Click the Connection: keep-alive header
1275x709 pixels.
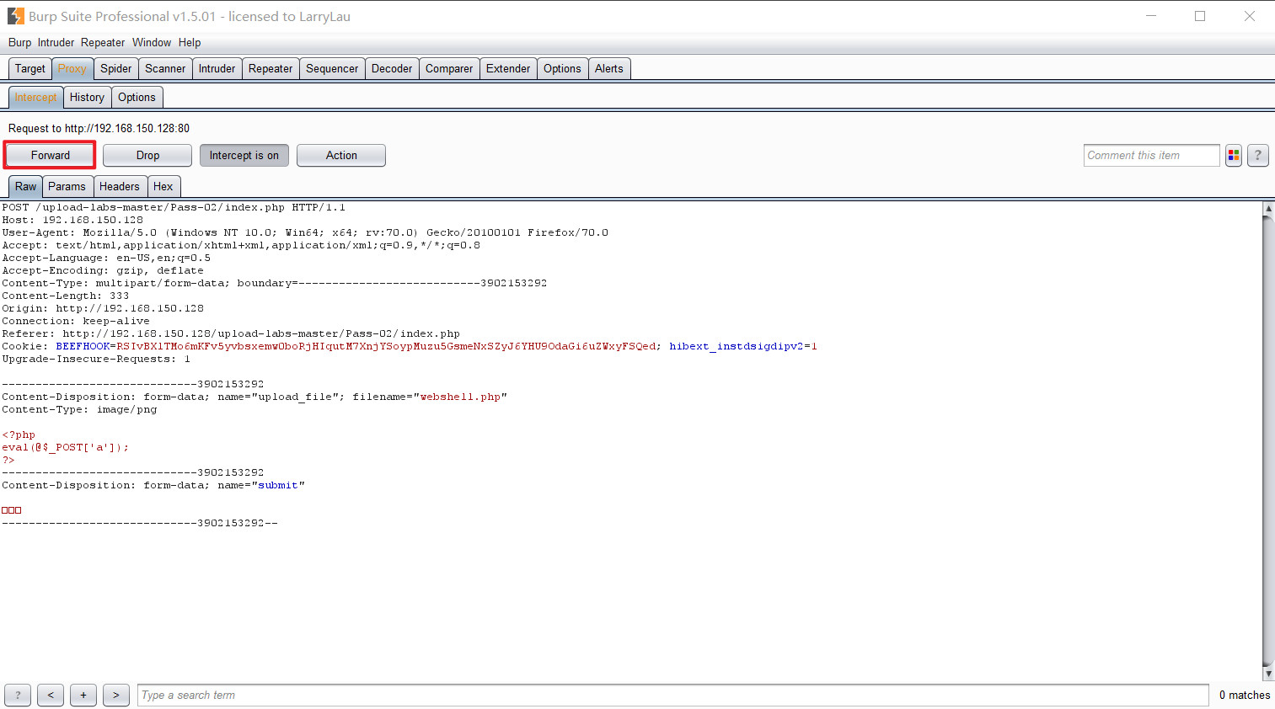[x=76, y=321]
